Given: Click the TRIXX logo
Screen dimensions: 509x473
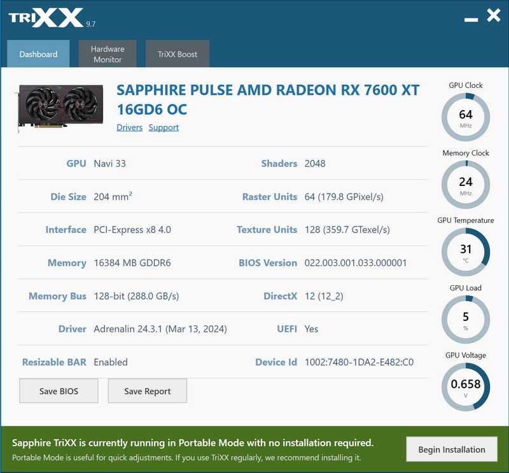Looking at the screenshot, I should point(46,18).
